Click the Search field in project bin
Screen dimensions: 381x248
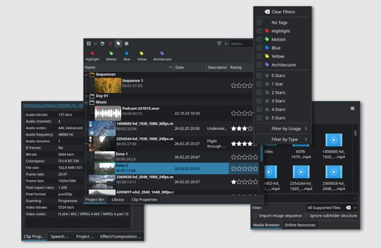point(241,44)
